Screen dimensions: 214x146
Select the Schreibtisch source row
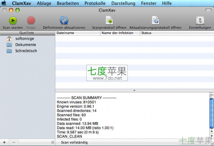coord(27,51)
